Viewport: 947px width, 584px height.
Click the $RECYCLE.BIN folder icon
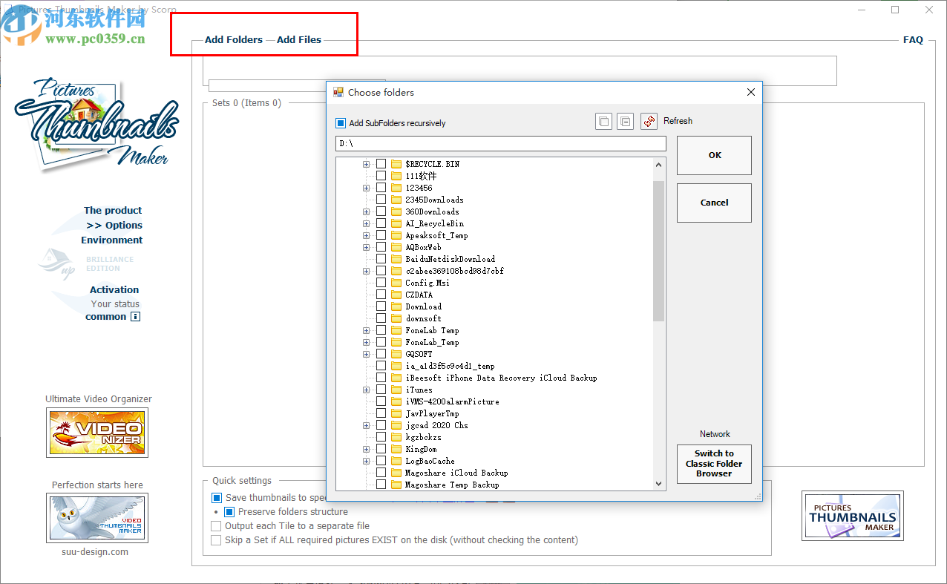pyautogui.click(x=396, y=164)
